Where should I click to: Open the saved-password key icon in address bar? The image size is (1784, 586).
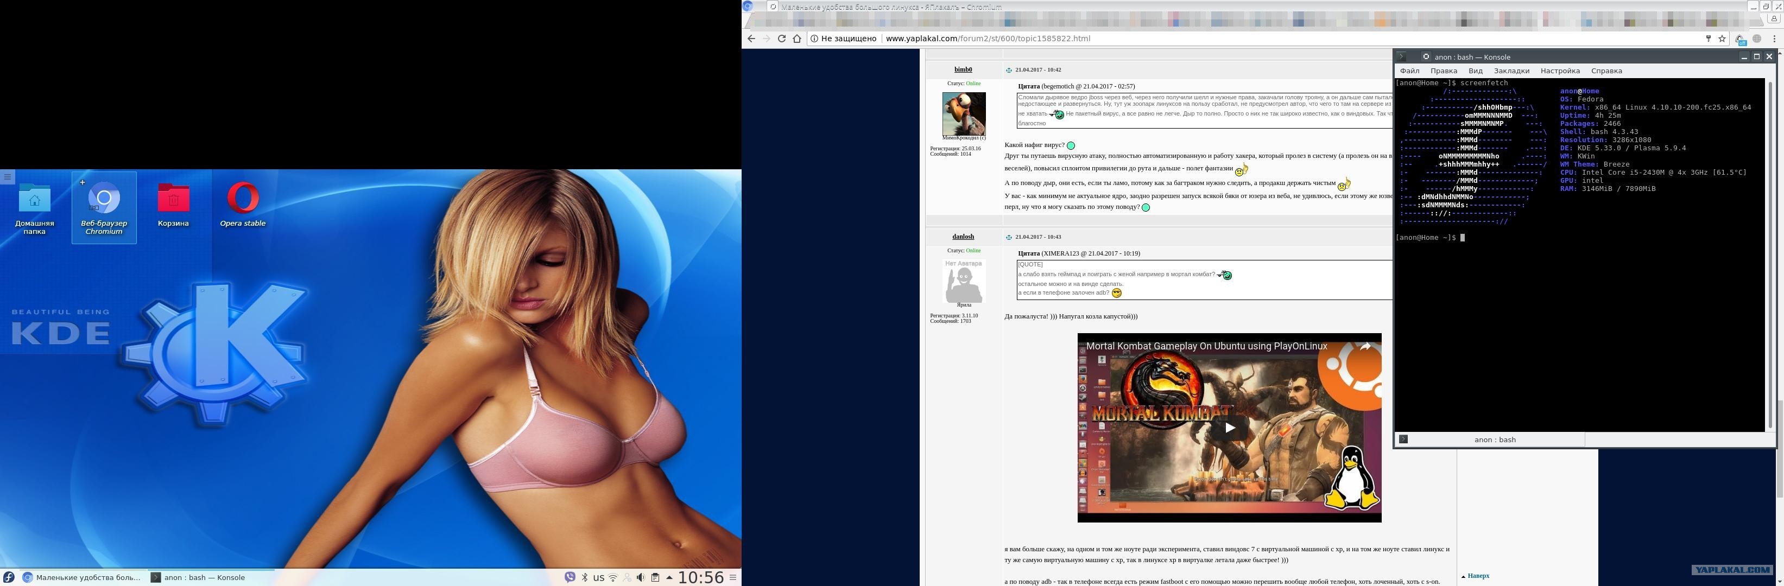tap(1708, 39)
